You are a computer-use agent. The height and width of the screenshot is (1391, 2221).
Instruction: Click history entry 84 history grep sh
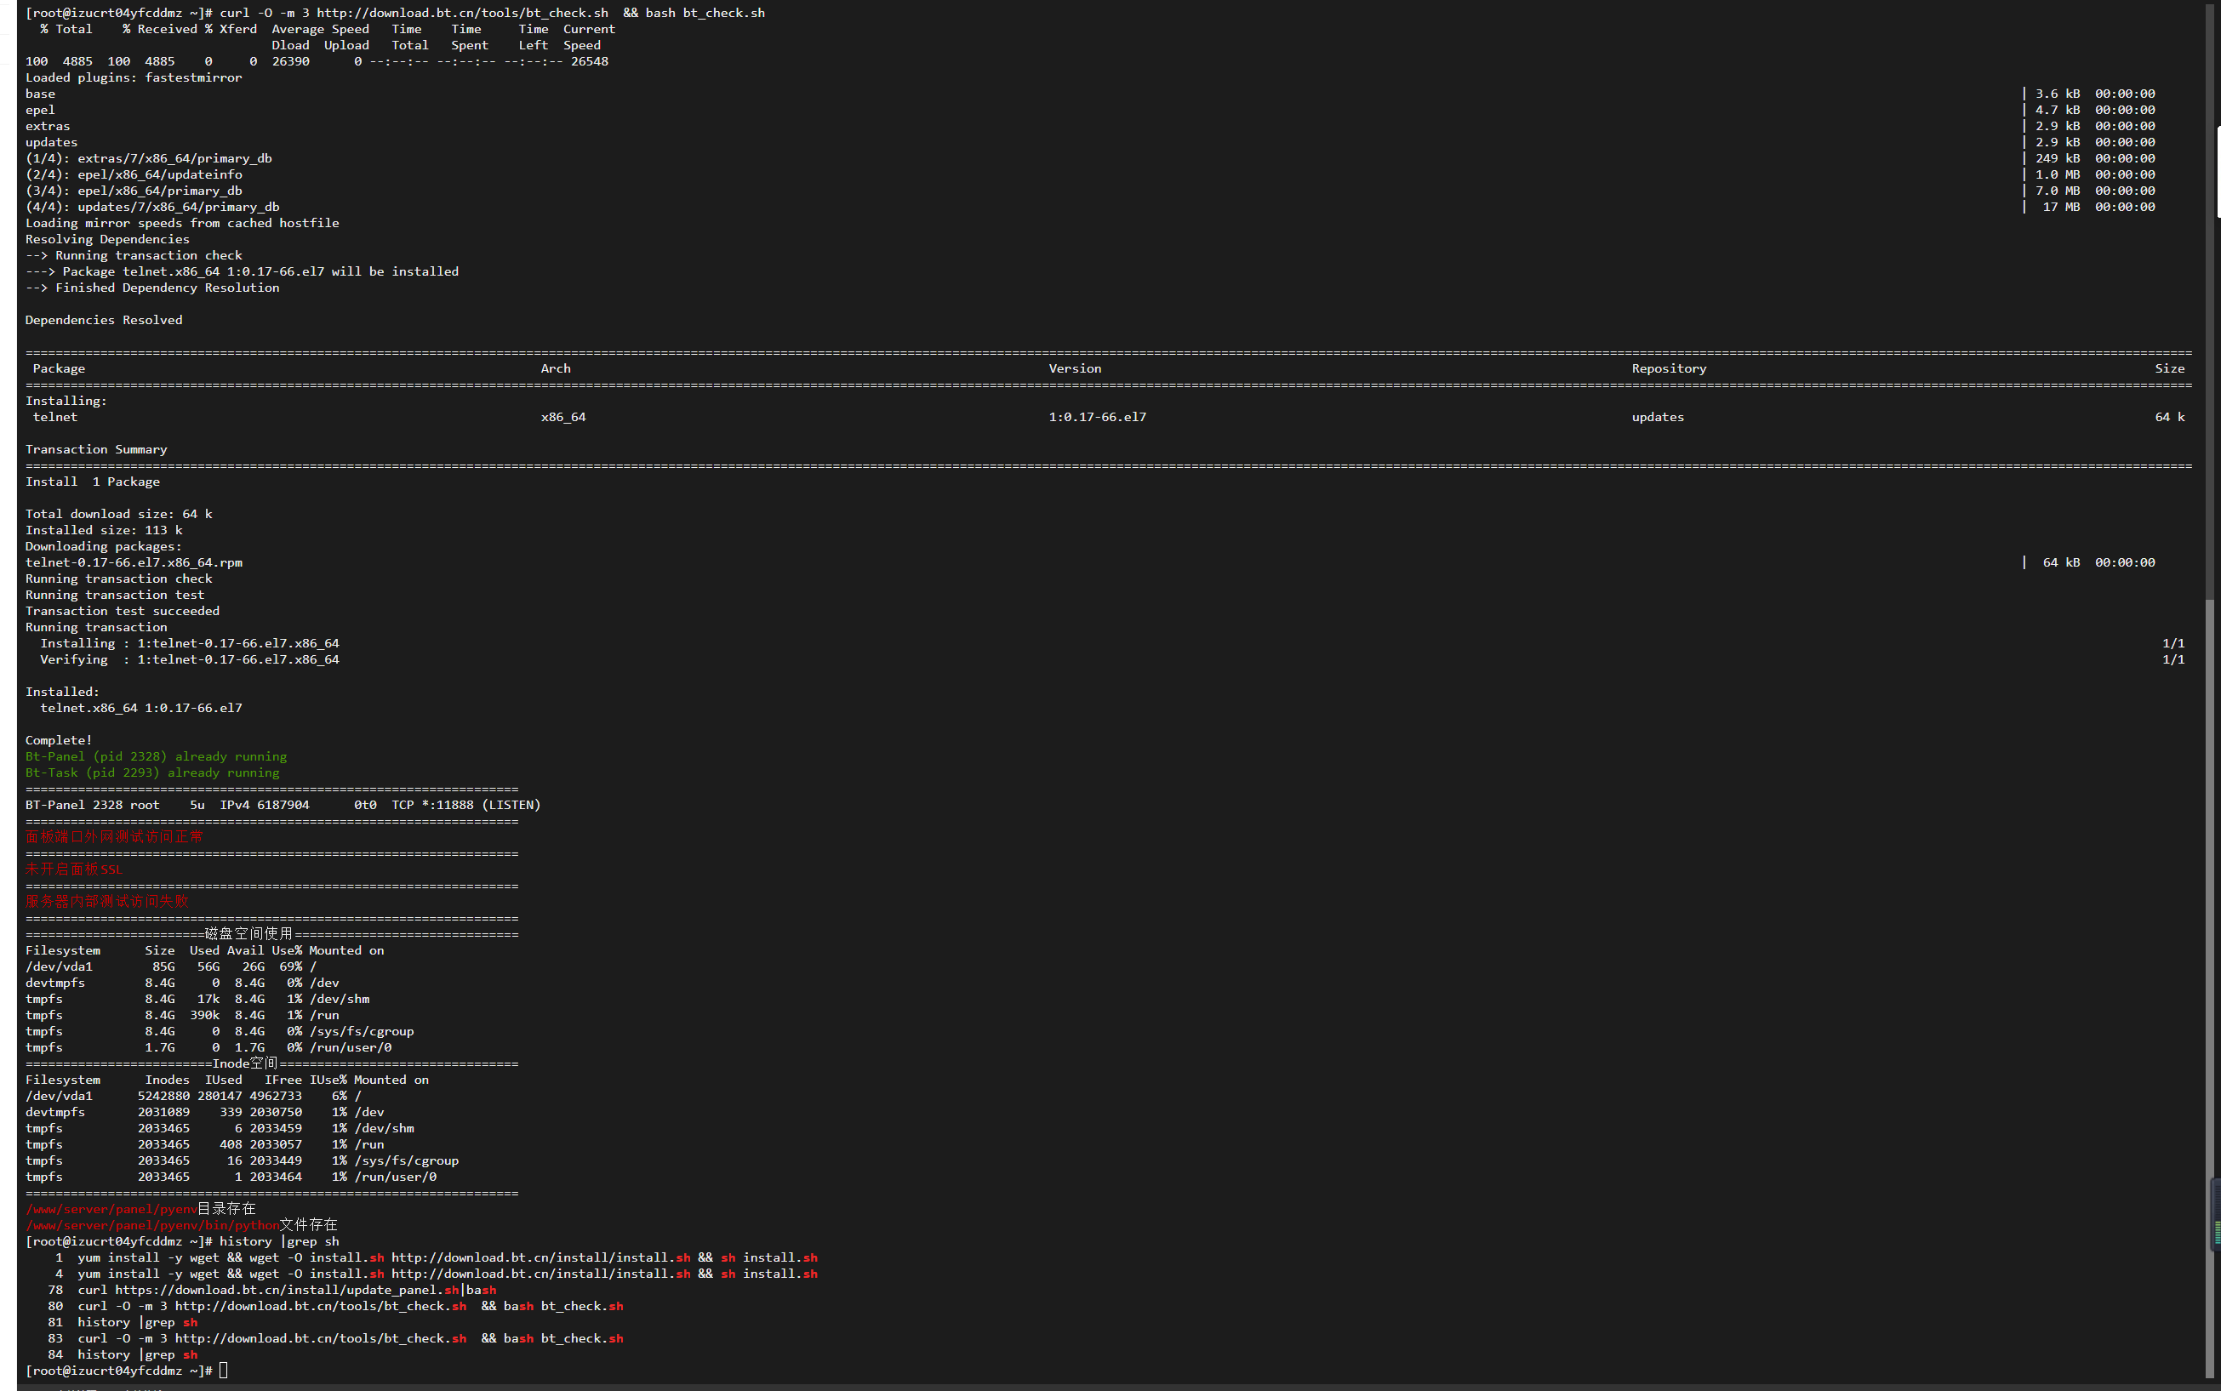(x=136, y=1355)
